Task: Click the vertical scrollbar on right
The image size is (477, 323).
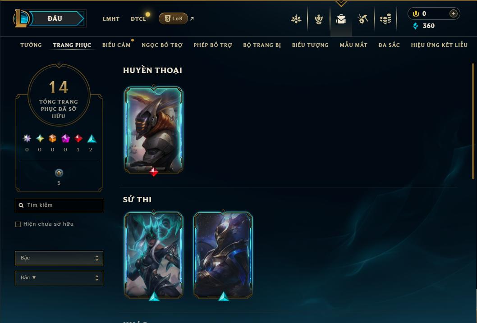Action: pyautogui.click(x=473, y=121)
